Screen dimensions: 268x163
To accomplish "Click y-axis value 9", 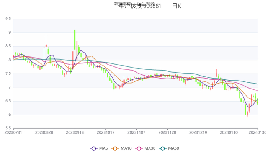I will 10,32.
